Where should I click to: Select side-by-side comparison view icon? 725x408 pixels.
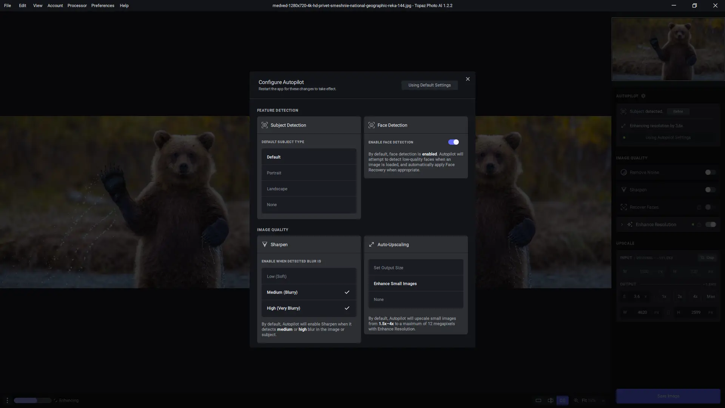point(562,400)
